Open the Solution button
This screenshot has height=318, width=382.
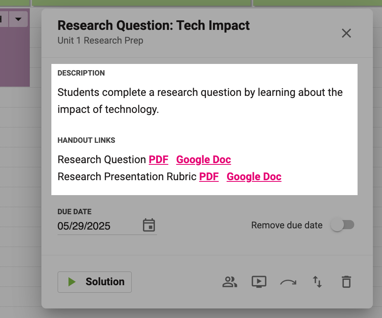94,282
